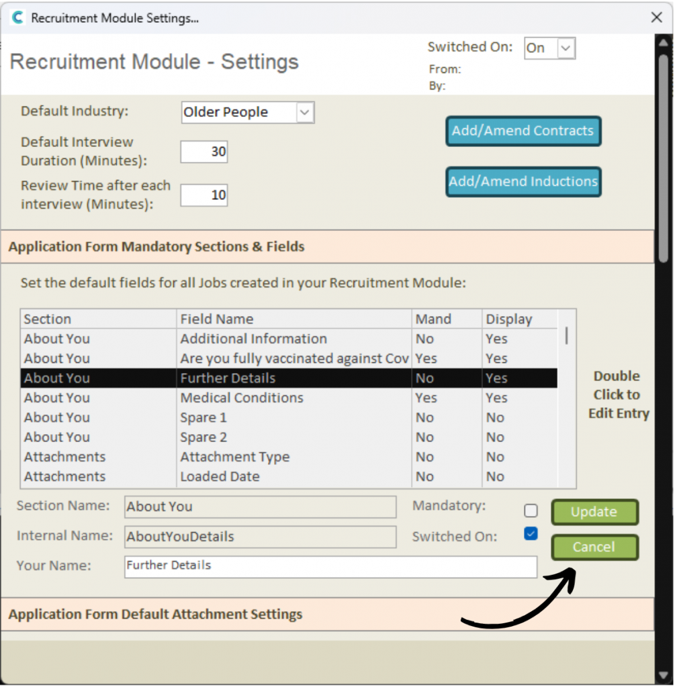
Task: Click the Application Form Default Attachment Settings header
Action: tap(327, 615)
